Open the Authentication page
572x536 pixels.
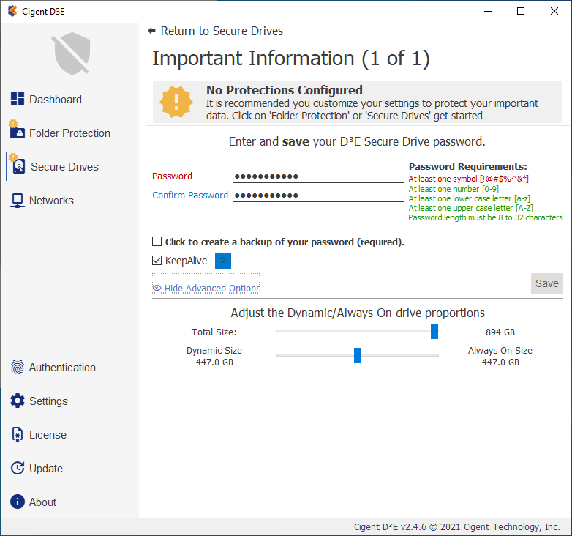tap(62, 368)
